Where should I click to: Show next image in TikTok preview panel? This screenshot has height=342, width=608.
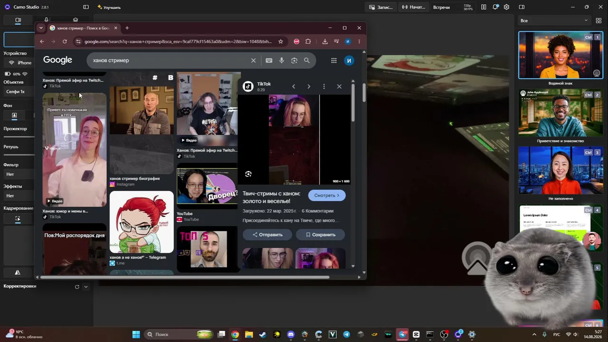tap(309, 86)
